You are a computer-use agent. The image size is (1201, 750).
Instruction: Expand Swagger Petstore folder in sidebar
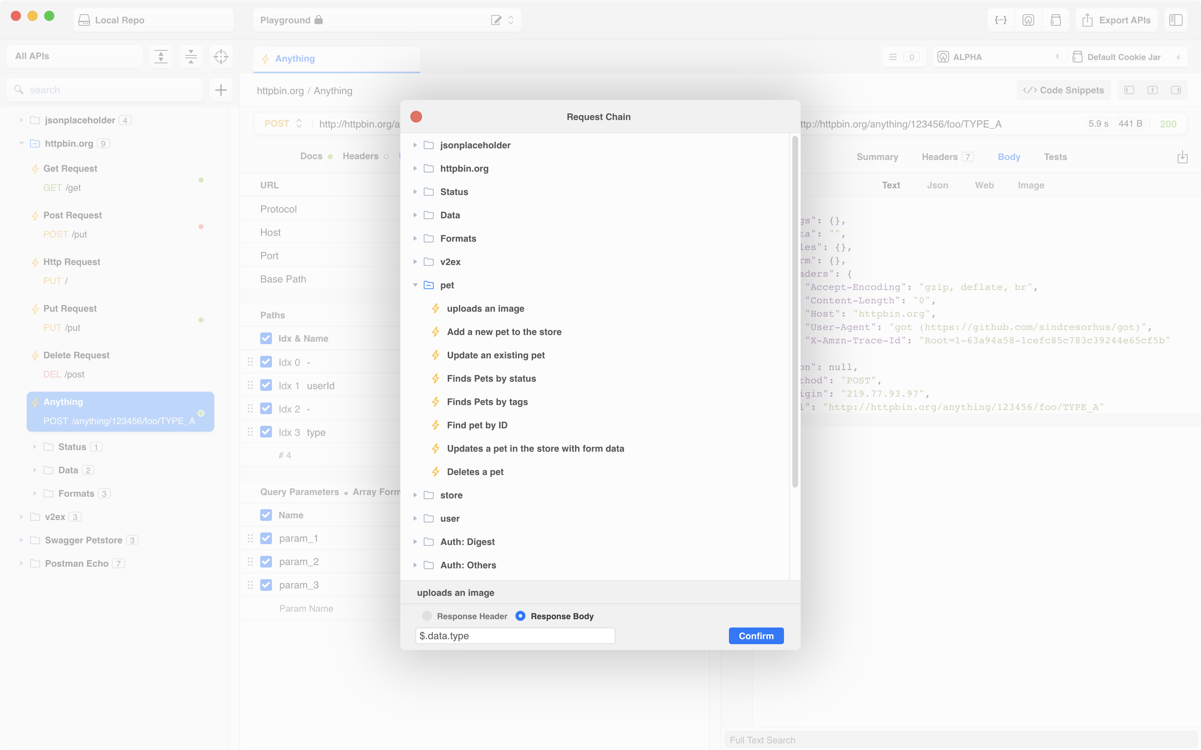pyautogui.click(x=21, y=540)
